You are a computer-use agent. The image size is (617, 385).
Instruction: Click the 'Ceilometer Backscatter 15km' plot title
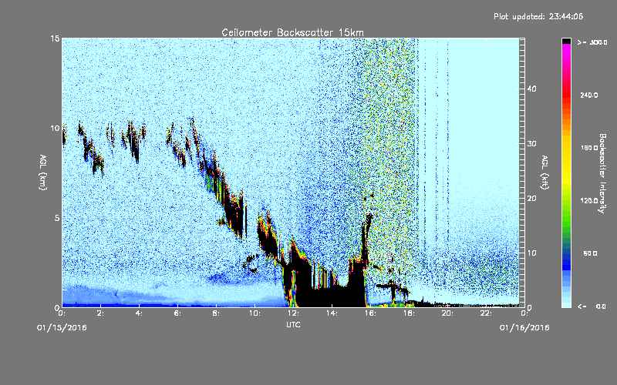[292, 32]
